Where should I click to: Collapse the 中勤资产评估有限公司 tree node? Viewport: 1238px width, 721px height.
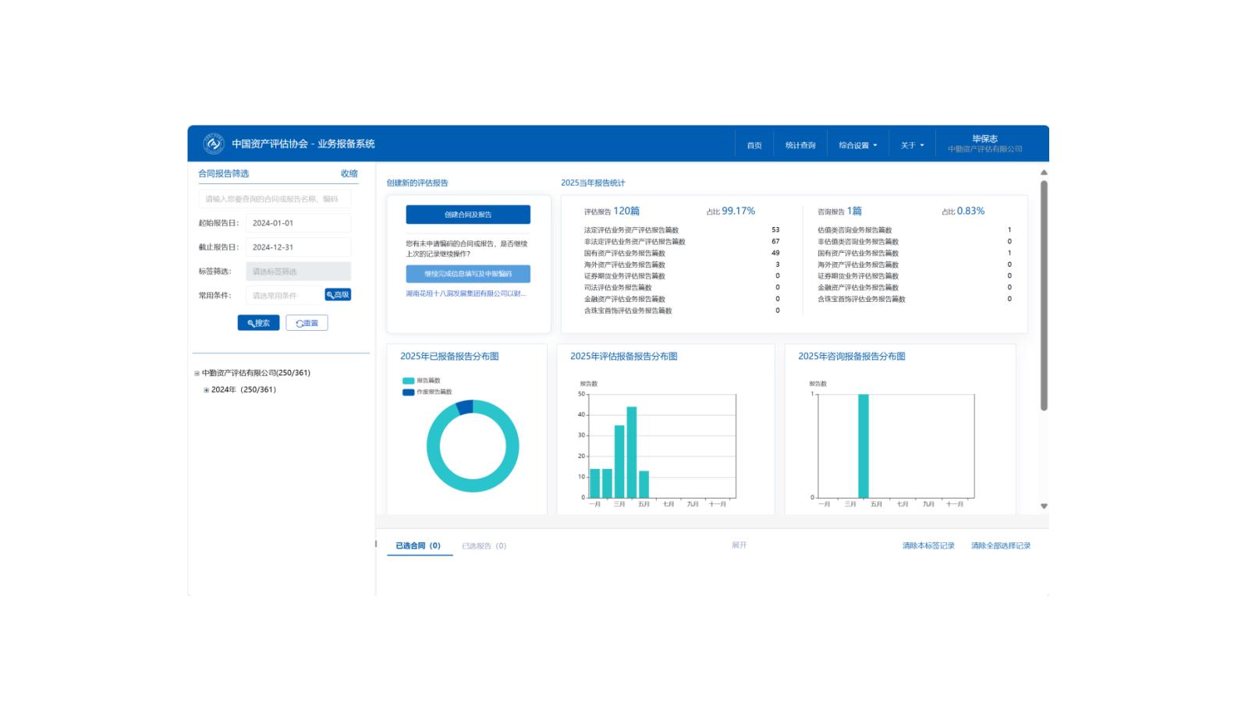197,374
